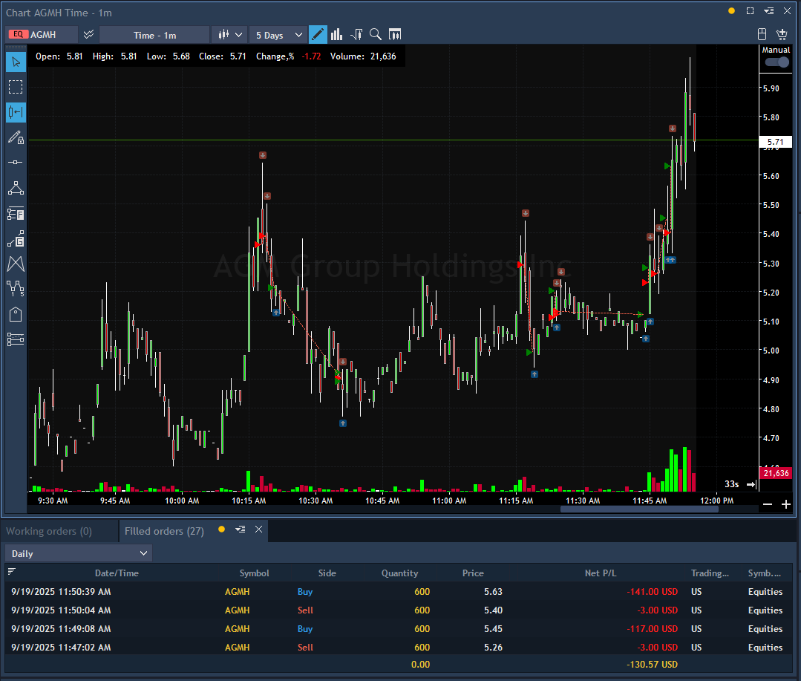This screenshot has width=801, height=681.
Task: Switch to Filled orders (27) tab
Action: 164,531
